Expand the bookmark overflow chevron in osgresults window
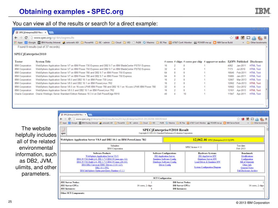This screenshot has height=208, width=278. click(x=243, y=43)
